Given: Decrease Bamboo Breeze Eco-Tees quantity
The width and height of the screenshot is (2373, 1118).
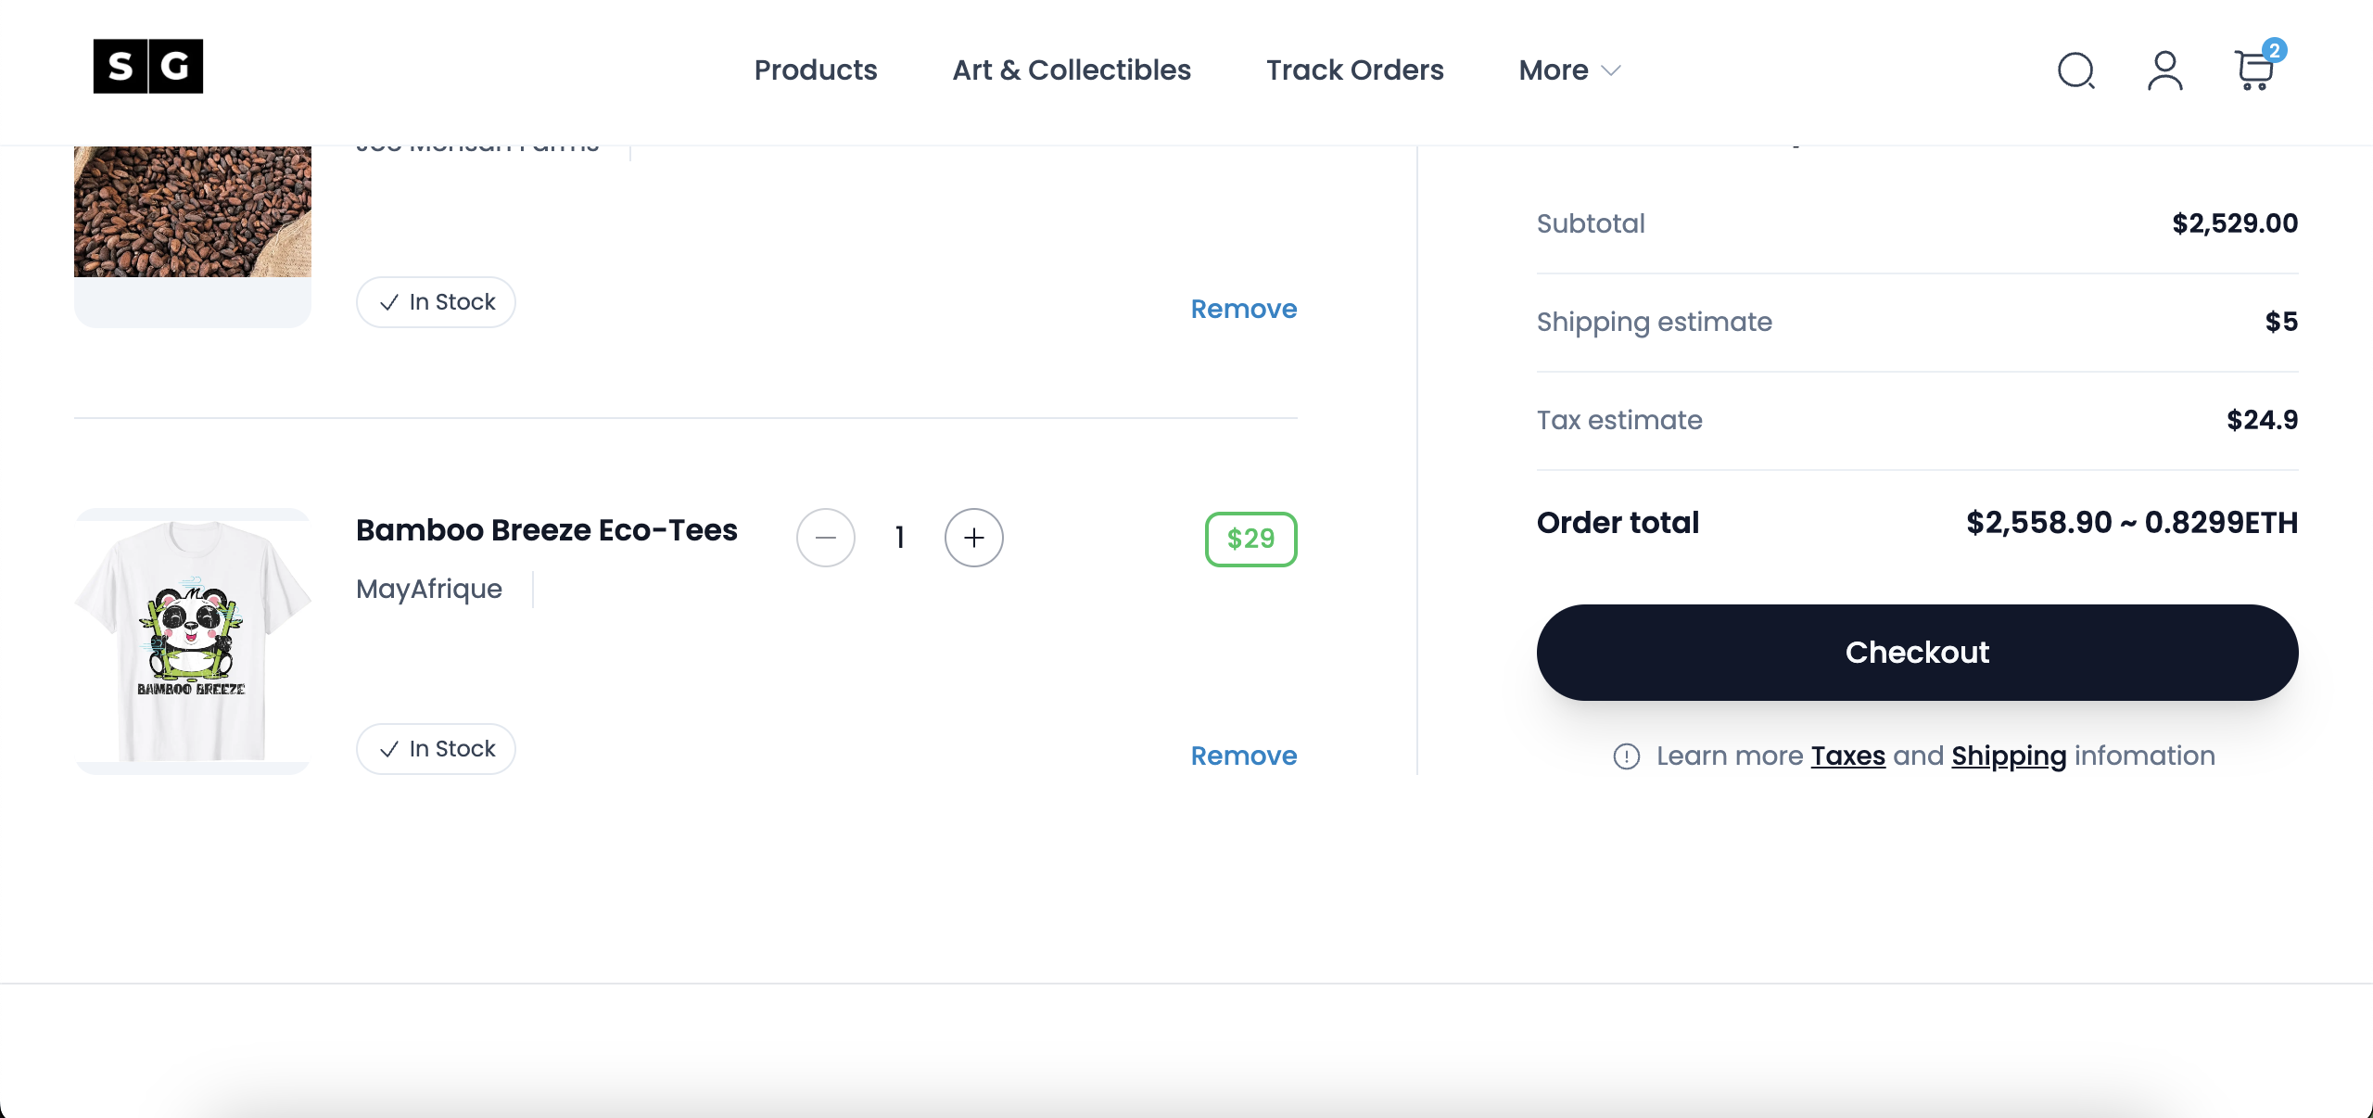Looking at the screenshot, I should [825, 538].
